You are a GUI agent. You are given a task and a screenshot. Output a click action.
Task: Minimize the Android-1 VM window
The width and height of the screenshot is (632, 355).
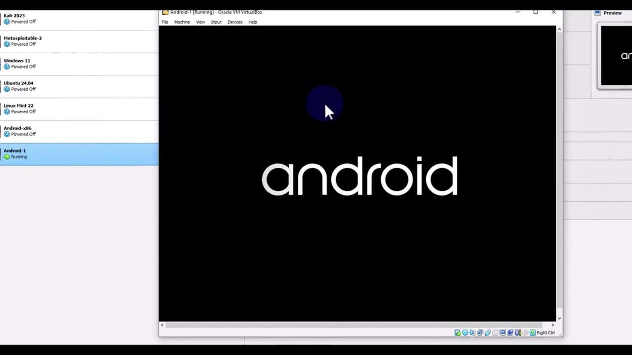pyautogui.click(x=517, y=12)
